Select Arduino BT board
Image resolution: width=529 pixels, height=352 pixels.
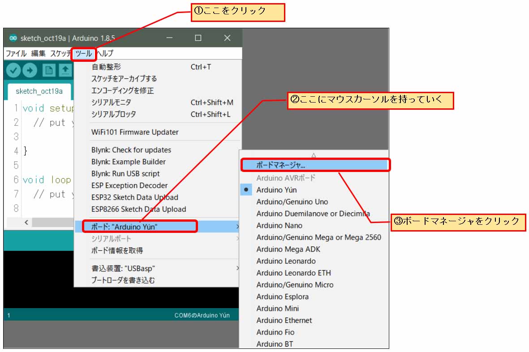pos(314,344)
